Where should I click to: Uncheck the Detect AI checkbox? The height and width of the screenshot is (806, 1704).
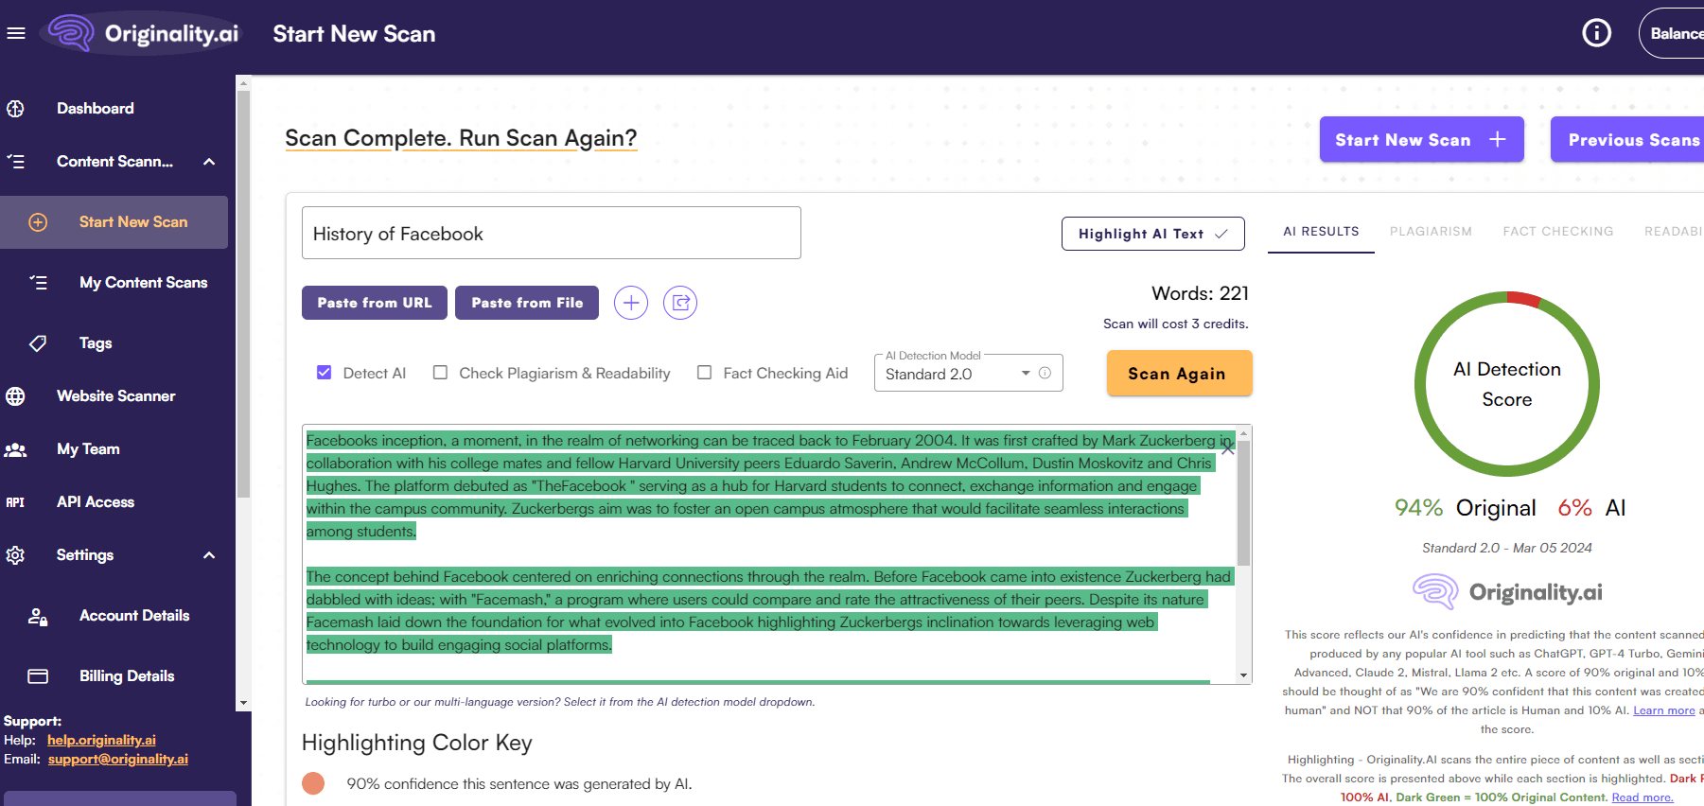[325, 373]
